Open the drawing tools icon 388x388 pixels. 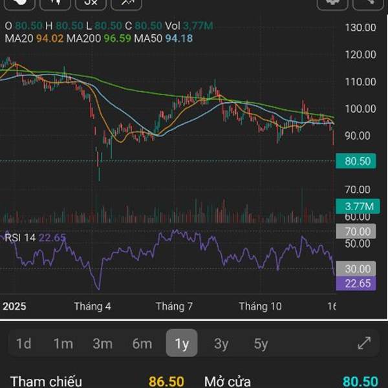(127, 3)
